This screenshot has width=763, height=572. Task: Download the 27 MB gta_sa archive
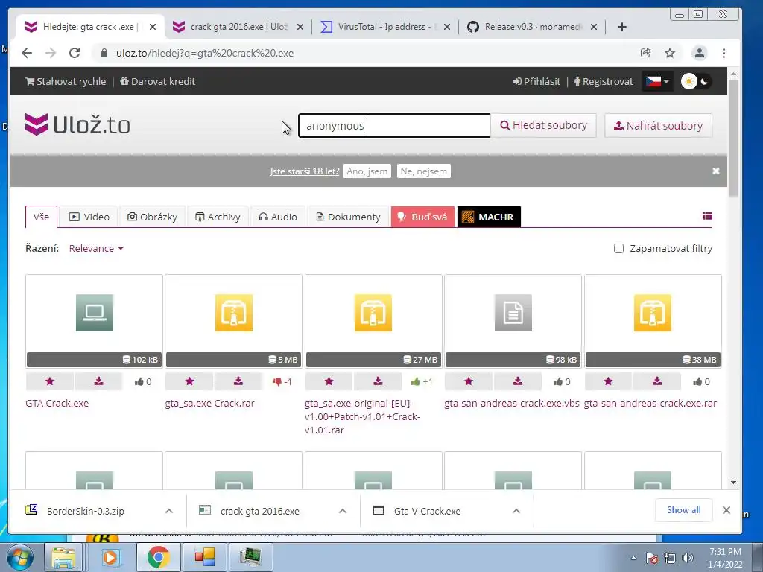(x=378, y=381)
